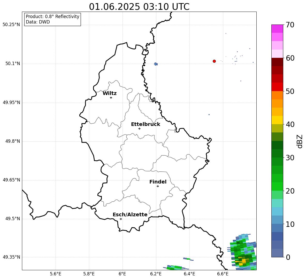Image resolution: width=306 pixels, height=279 pixels.
Task: Click the bright red colorbar segment above 50
Action: pos(277,87)
